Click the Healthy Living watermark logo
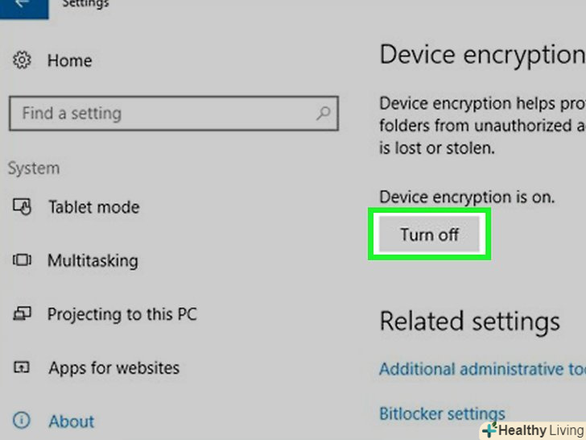 tap(533, 430)
